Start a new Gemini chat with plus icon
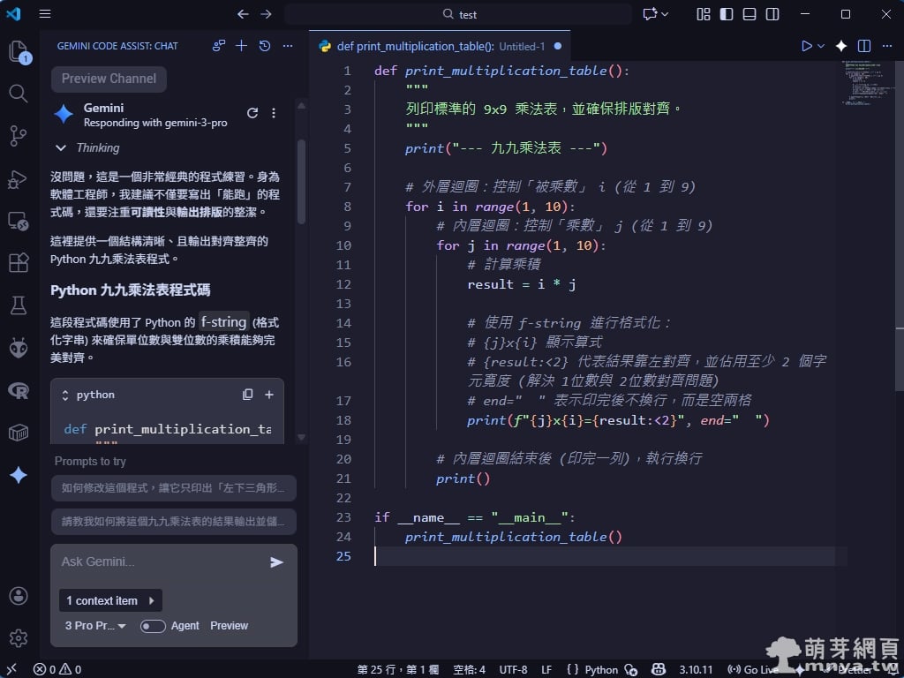Screen dimensions: 904x678 241,46
